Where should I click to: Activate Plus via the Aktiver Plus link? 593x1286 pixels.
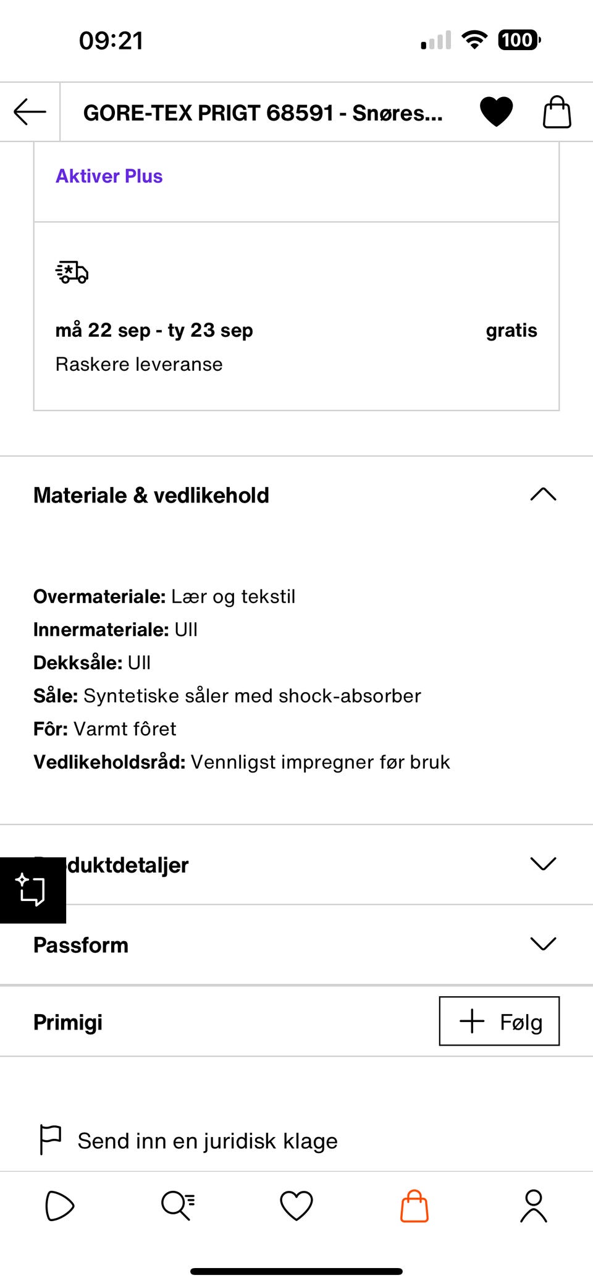(x=109, y=176)
